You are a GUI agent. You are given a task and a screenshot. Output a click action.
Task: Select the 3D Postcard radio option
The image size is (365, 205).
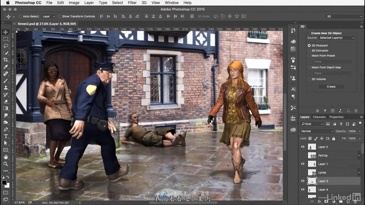coord(309,46)
